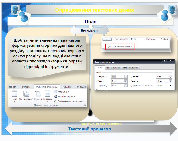Viewport: 178px width, 141px height.
Task: Adjust the Переплет spinner
Action: [x=126, y=85]
